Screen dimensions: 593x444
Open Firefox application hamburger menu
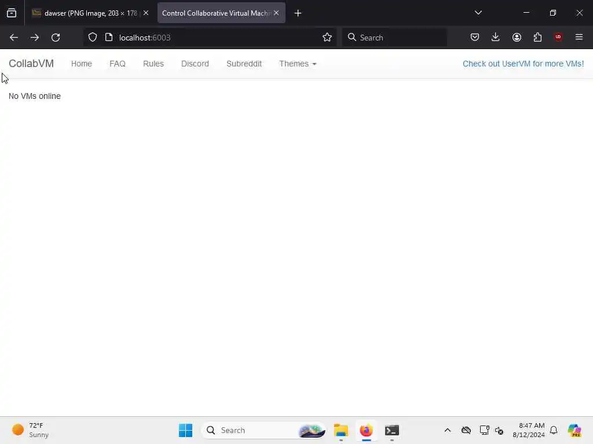click(x=579, y=38)
